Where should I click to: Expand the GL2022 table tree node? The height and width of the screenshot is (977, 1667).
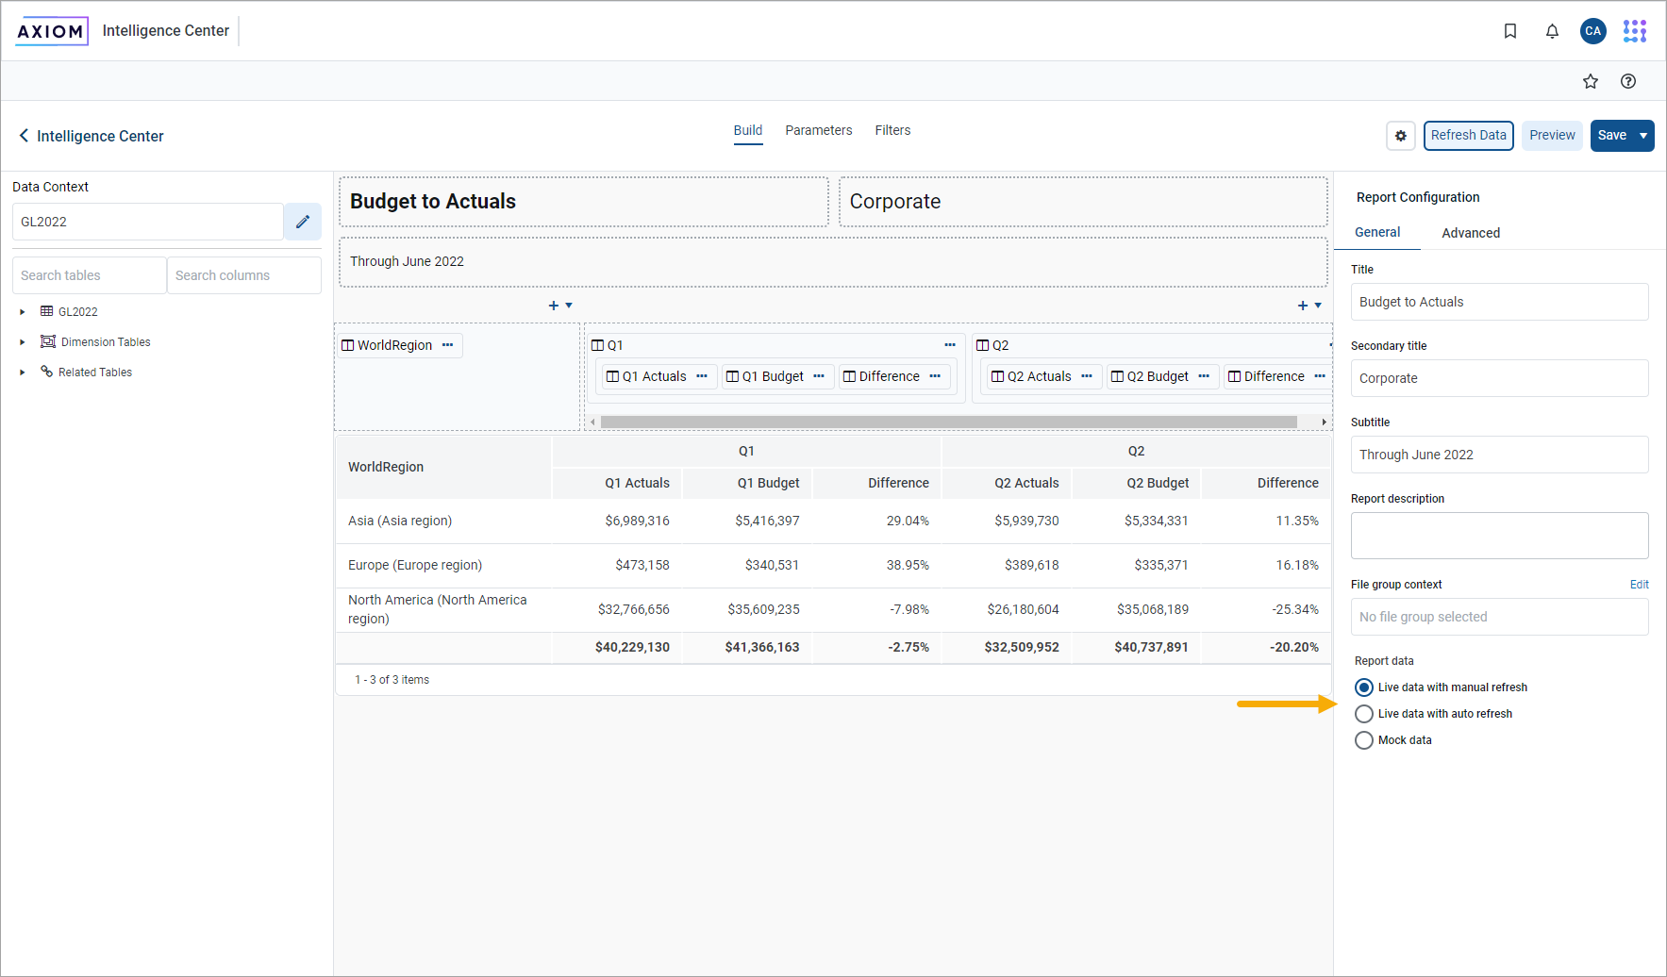click(x=23, y=312)
